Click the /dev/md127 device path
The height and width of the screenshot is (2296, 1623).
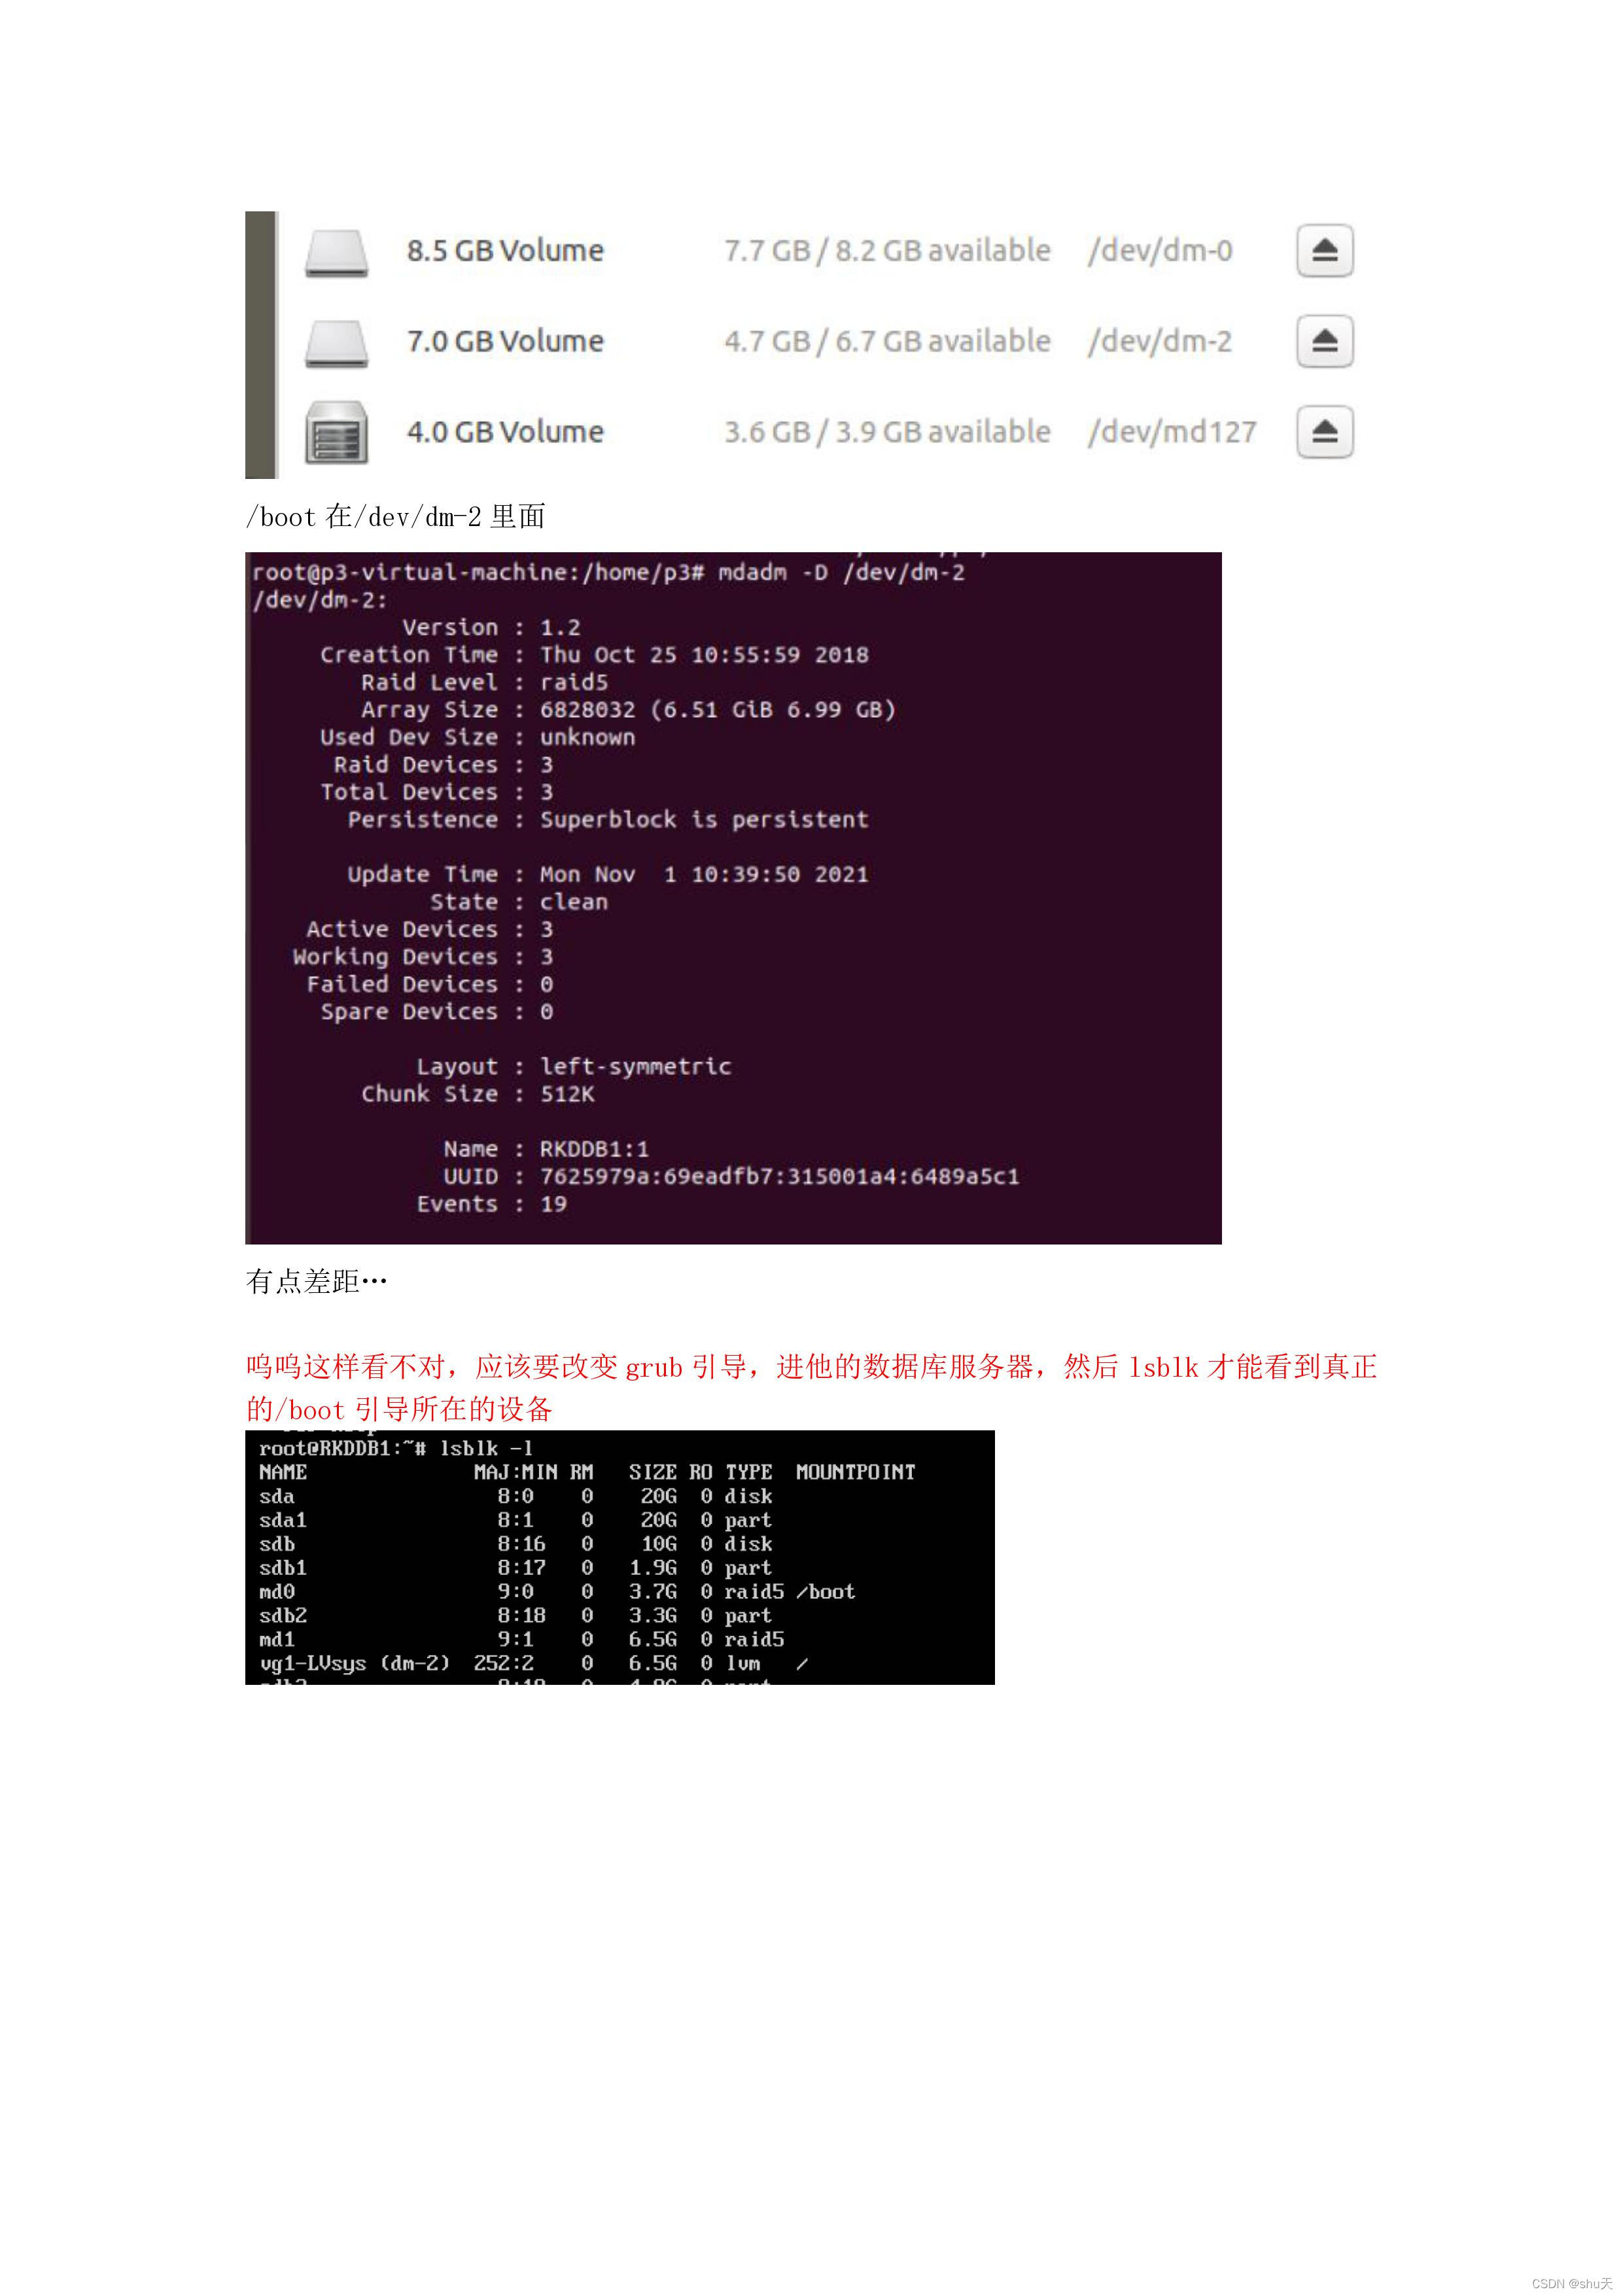[x=1172, y=432]
